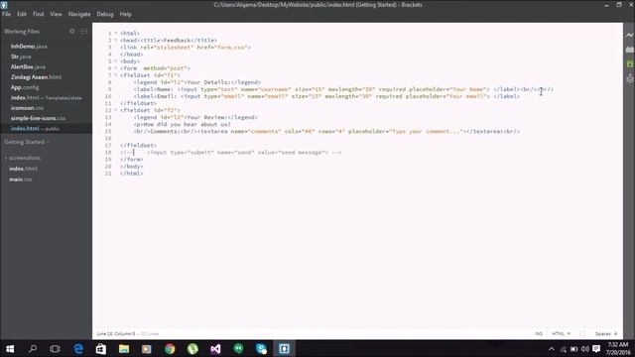Collapse the form fold at line 6
Image resolution: width=635 pixels, height=357 pixels.
[x=115, y=68]
